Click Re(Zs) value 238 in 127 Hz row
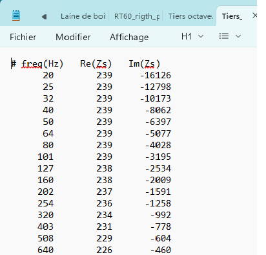 pyautogui.click(x=104, y=168)
